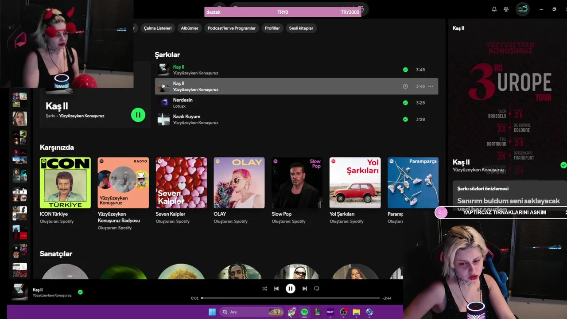Toggle saved check in bottom player bar
The width and height of the screenshot is (567, 319).
click(80, 292)
